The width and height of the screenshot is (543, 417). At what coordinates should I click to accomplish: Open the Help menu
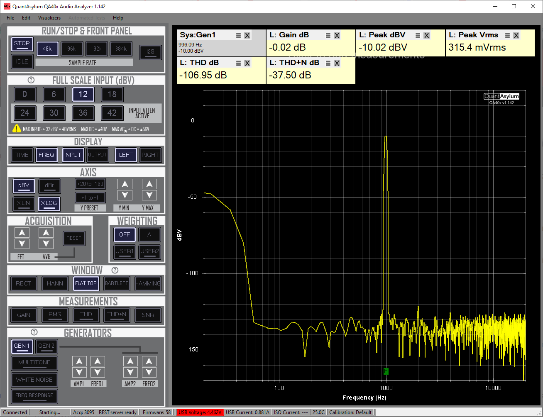tap(118, 18)
